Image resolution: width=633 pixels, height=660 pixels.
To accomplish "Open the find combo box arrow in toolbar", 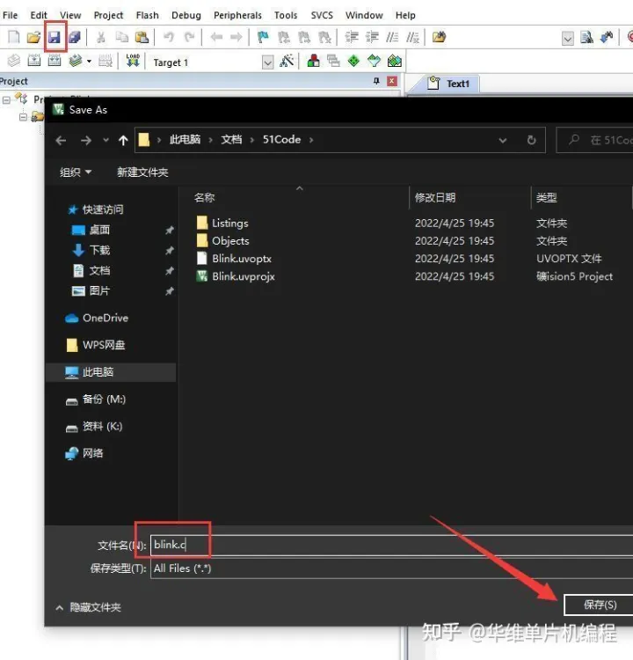I will [x=567, y=39].
